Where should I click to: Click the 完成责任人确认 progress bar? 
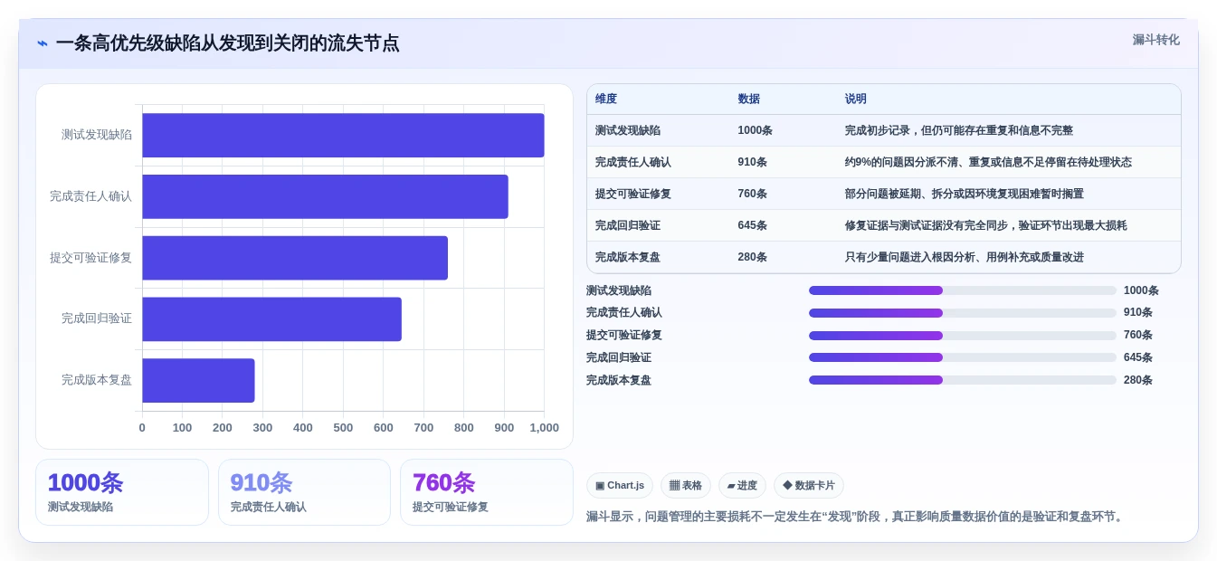pyautogui.click(x=962, y=313)
